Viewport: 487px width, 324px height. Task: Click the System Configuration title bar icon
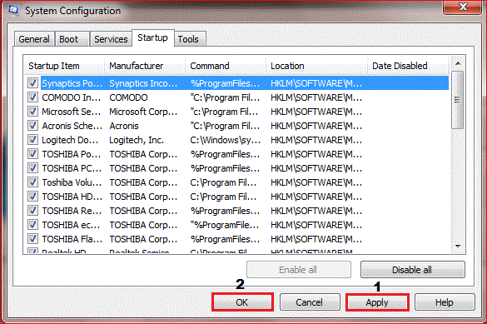[x=13, y=9]
